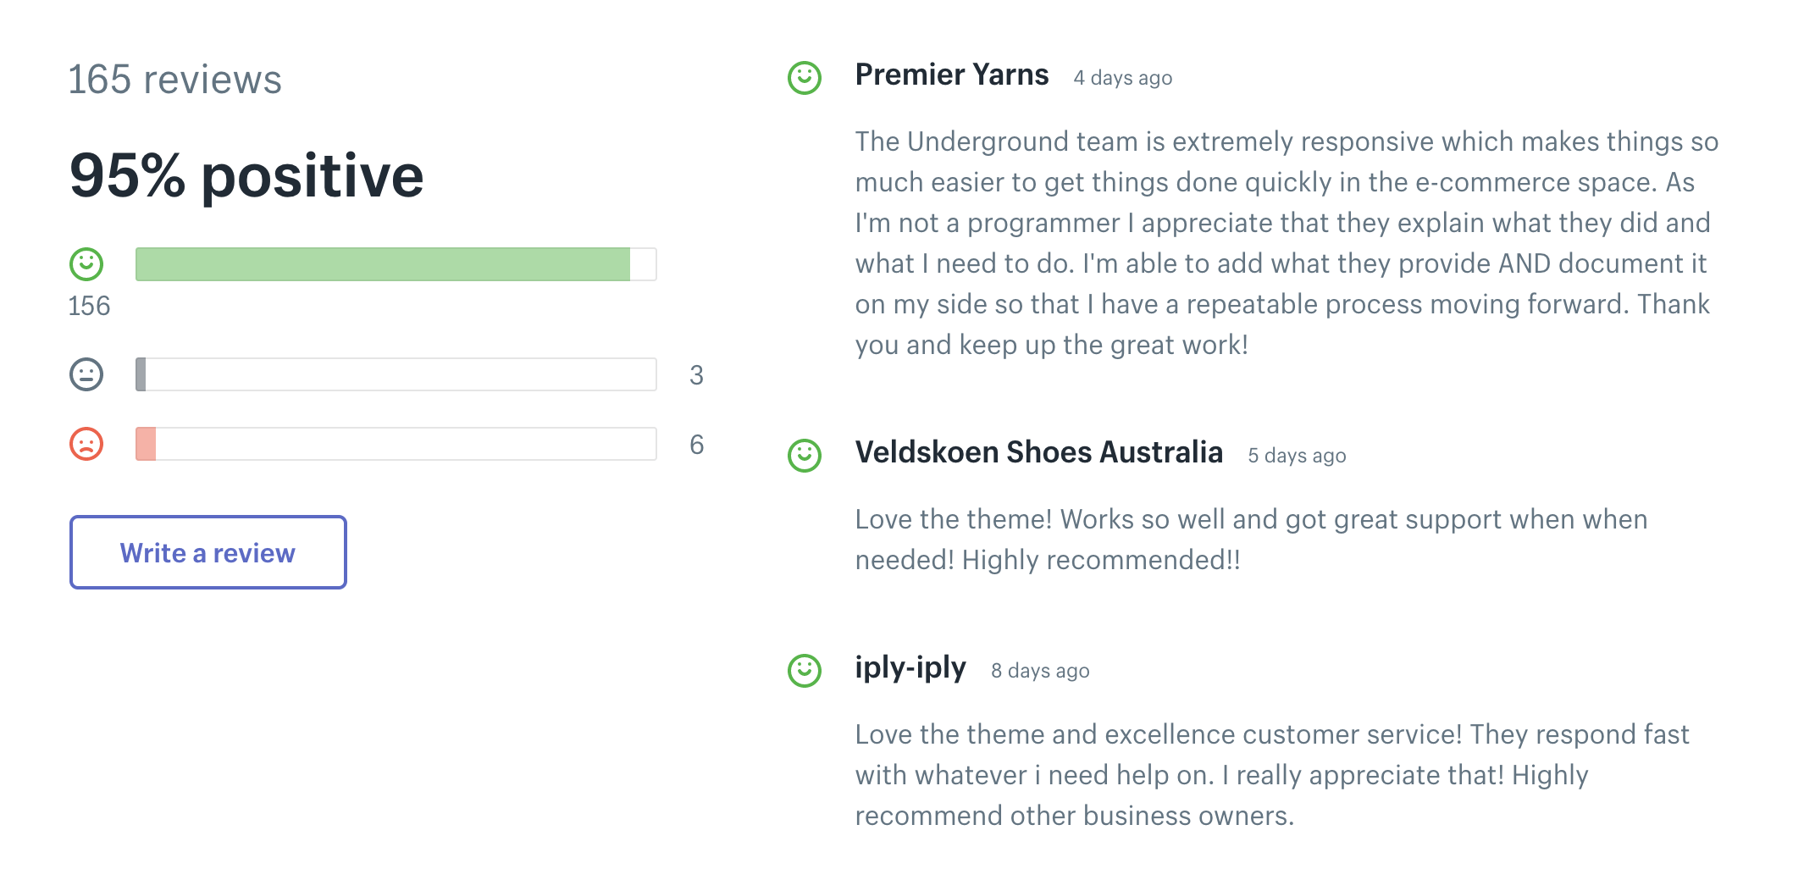Open the Veldskoen Shoes Australia reviewer name

[x=1039, y=453]
